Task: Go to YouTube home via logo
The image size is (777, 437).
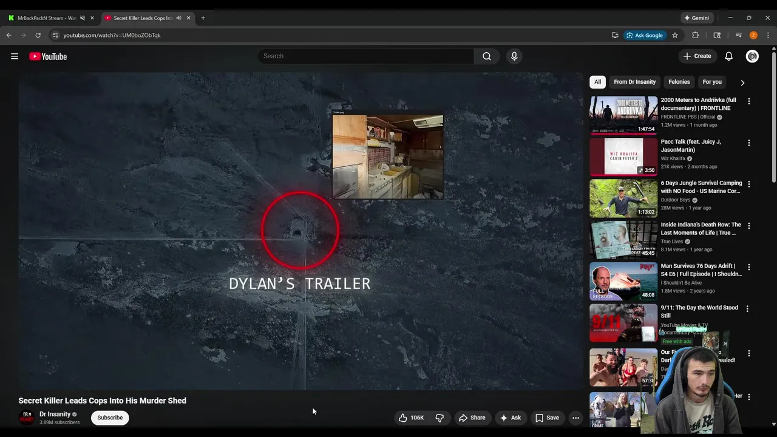Action: click(48, 56)
